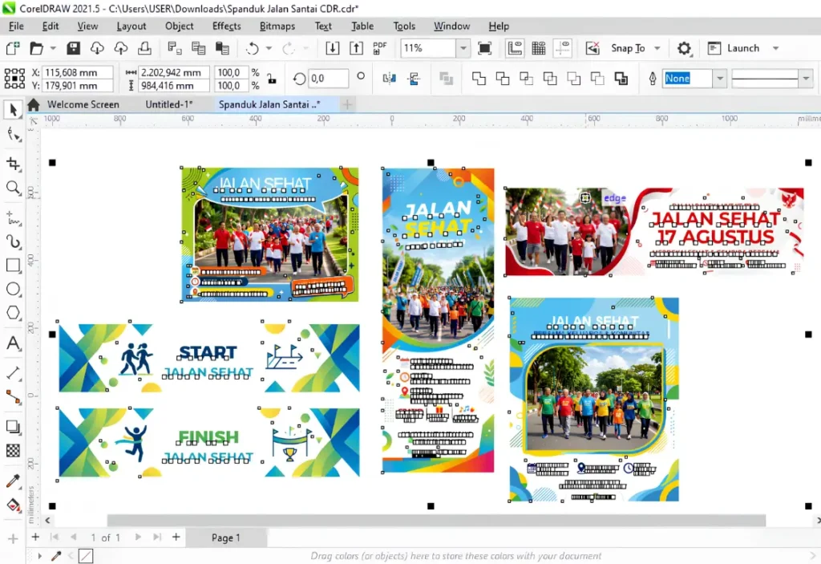This screenshot has width=821, height=564.
Task: Toggle the lock ratio padlock
Action: (272, 79)
